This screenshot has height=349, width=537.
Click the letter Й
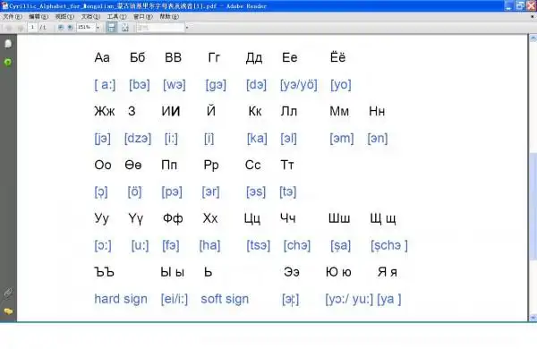(x=211, y=110)
